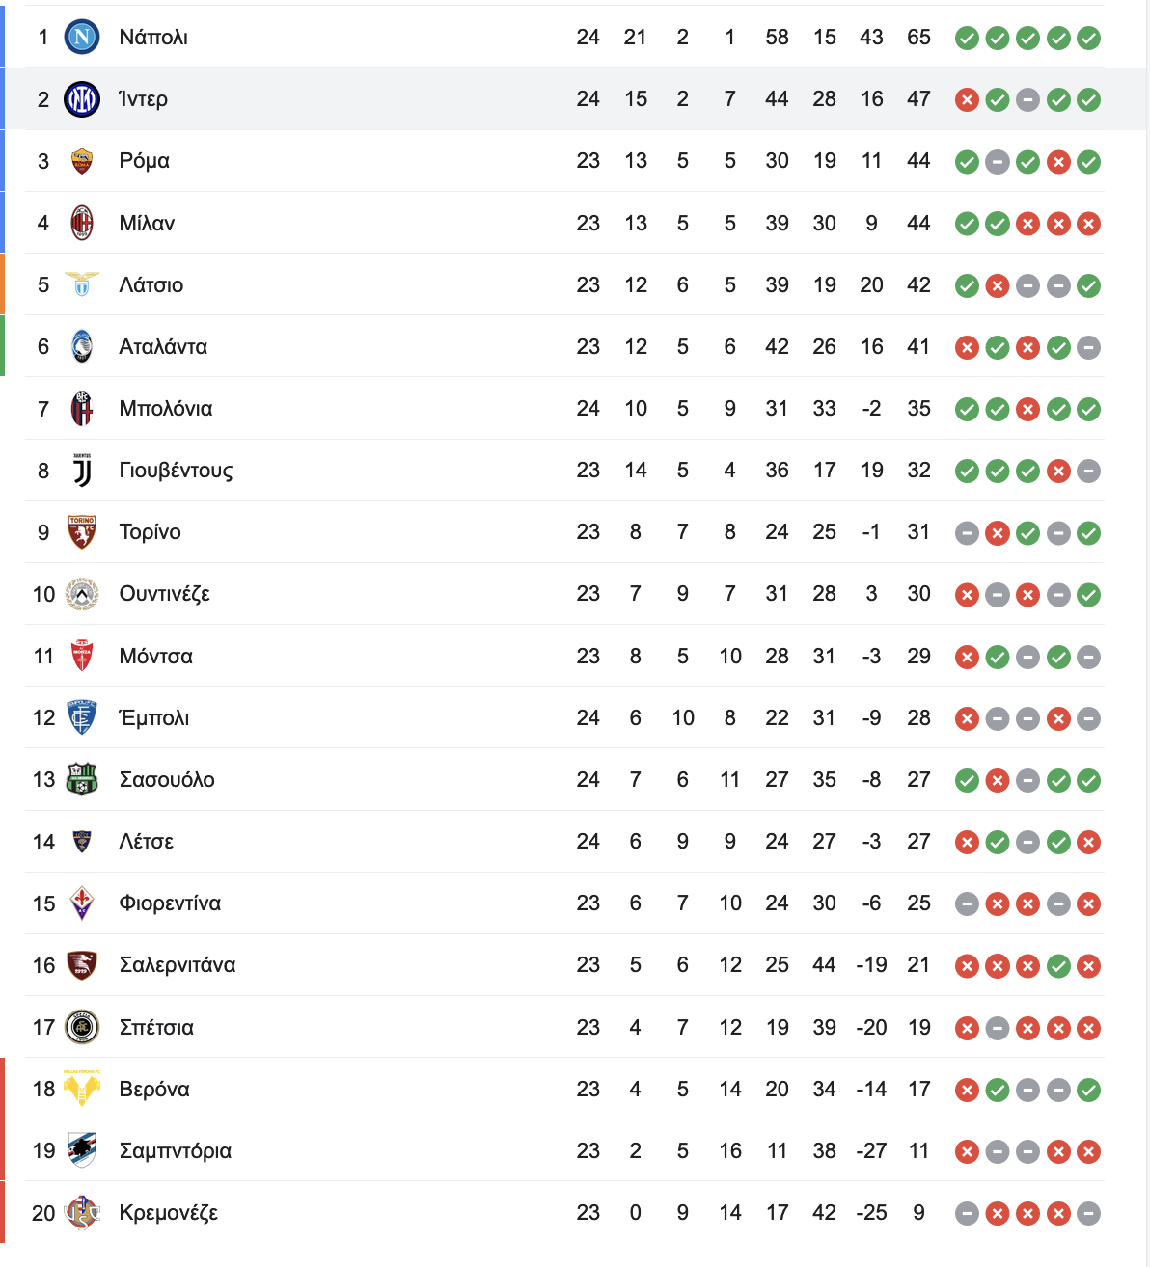Click the Torino bull crest
This screenshot has height=1267, width=1150.
pos(82,532)
